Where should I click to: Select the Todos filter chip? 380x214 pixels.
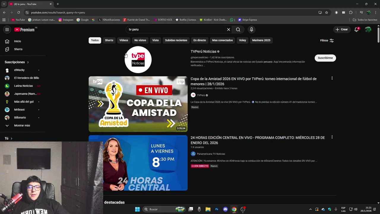(x=95, y=40)
